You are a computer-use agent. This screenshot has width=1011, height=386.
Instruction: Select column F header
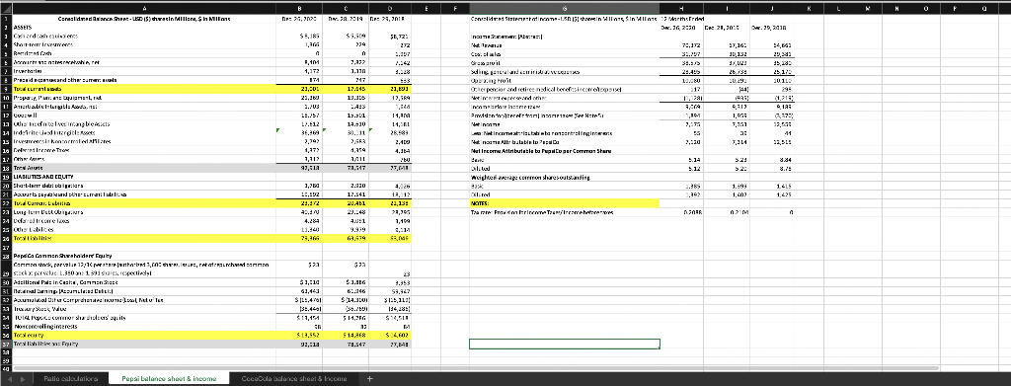(x=456, y=7)
